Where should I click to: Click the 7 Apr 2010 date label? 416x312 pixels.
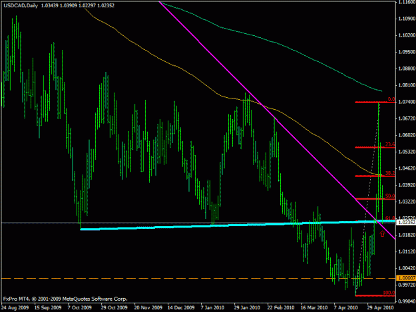[345, 308]
